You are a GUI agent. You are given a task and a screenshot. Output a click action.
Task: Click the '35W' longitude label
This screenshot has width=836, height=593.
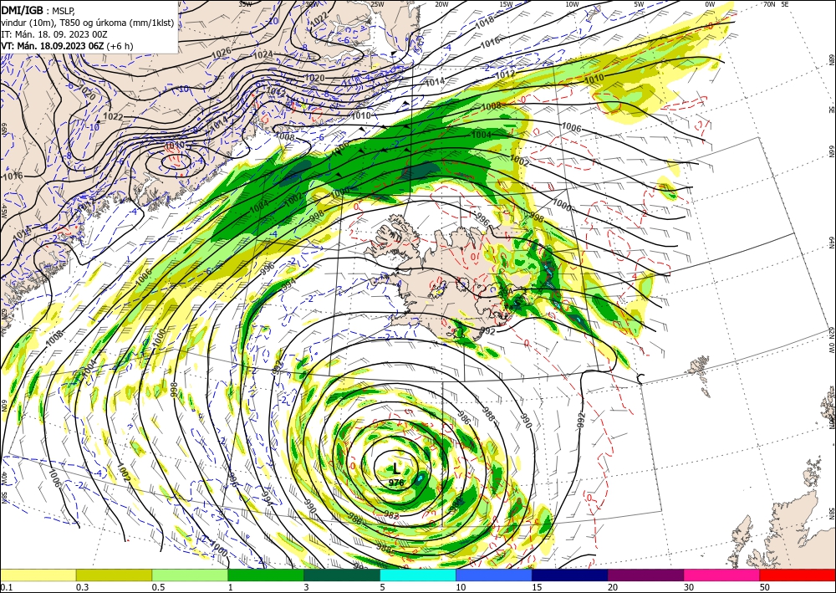(x=245, y=3)
